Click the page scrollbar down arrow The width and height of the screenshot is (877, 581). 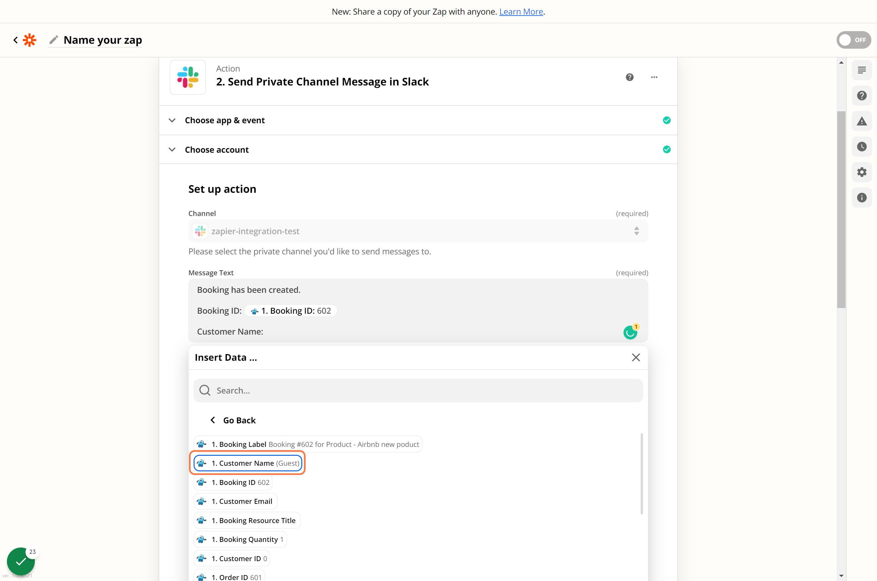point(841,575)
